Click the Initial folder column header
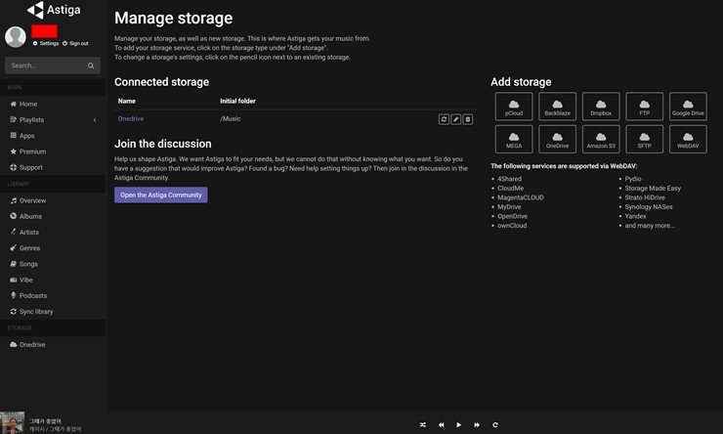723x434 pixels. click(x=237, y=101)
